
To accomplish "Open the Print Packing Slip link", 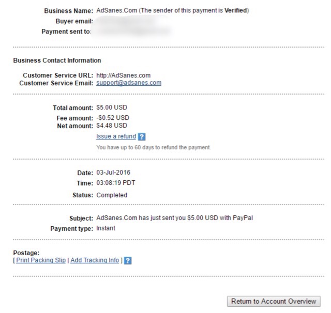I will click(41, 260).
